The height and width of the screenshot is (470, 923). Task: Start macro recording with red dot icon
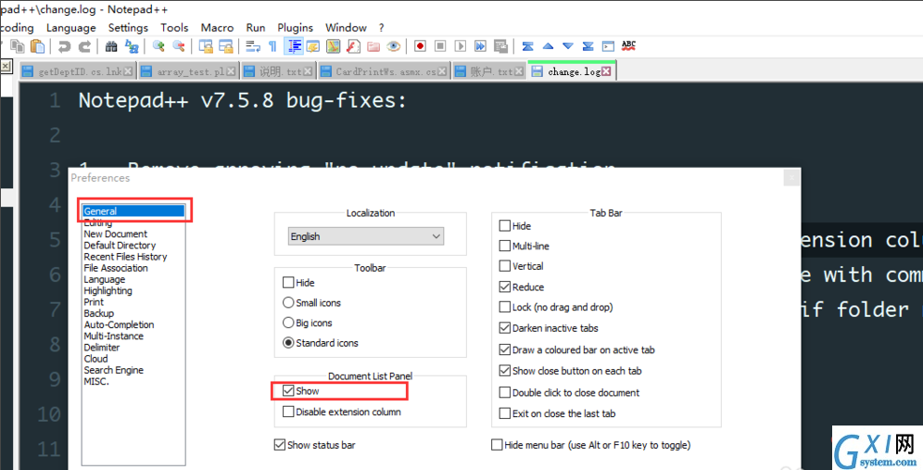420,46
